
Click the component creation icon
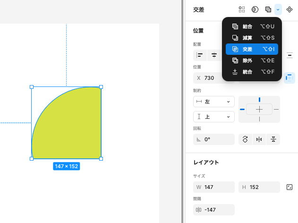[x=289, y=9]
